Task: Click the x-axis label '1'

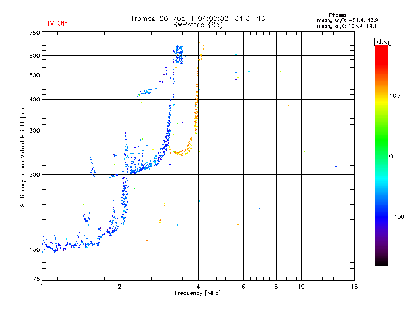Action: point(42,287)
